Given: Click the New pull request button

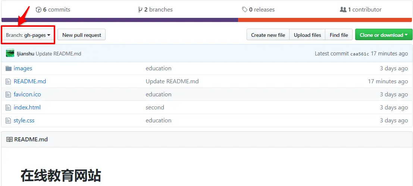Looking at the screenshot, I should click(x=82, y=35).
